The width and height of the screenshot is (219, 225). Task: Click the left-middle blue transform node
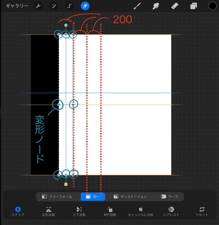pyautogui.click(x=59, y=105)
